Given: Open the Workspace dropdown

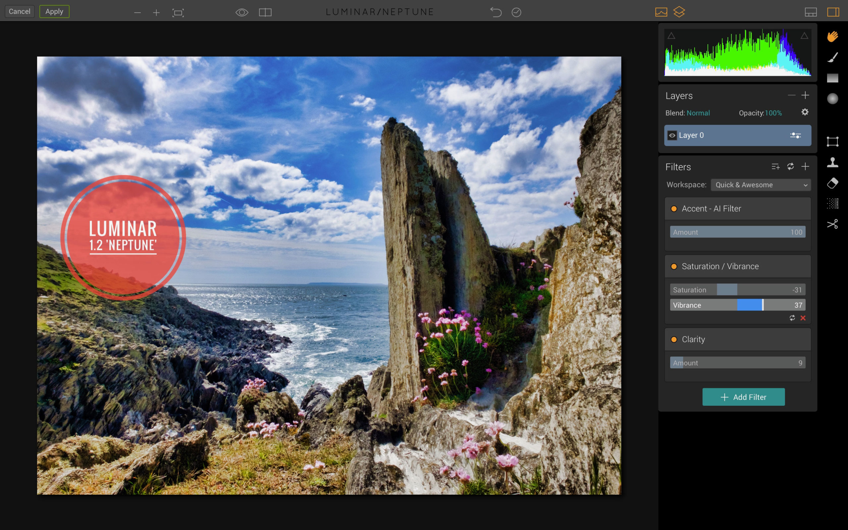Looking at the screenshot, I should point(761,185).
